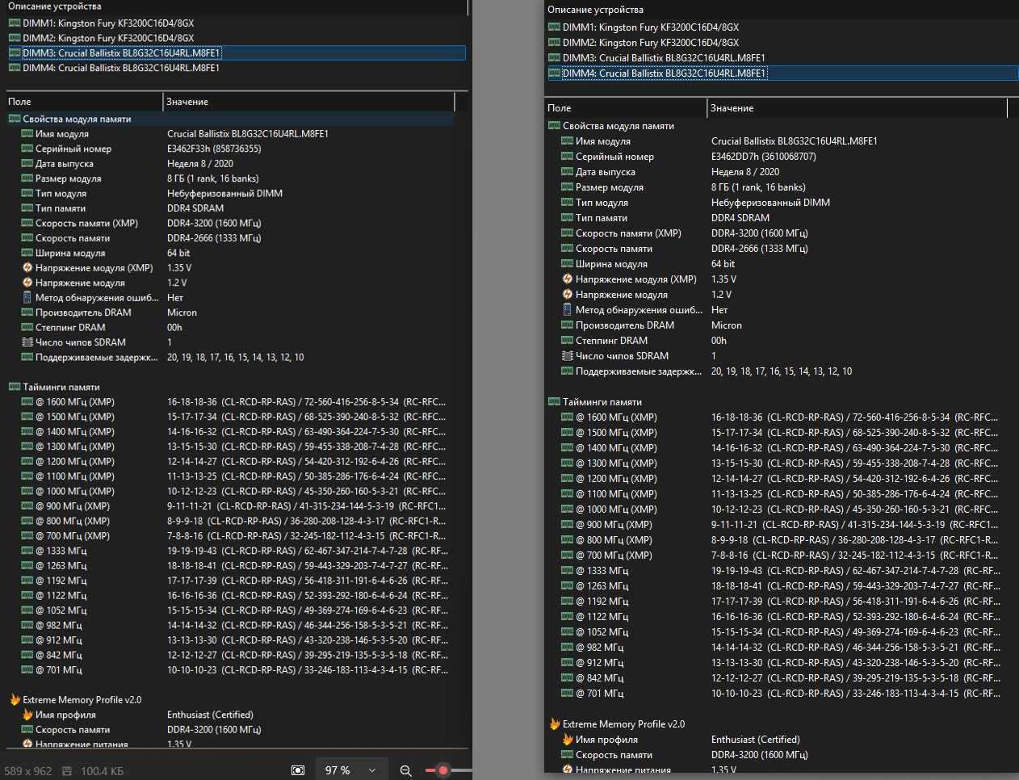Click serial number value 'E3462DD7h (3610068707)'

click(764, 157)
